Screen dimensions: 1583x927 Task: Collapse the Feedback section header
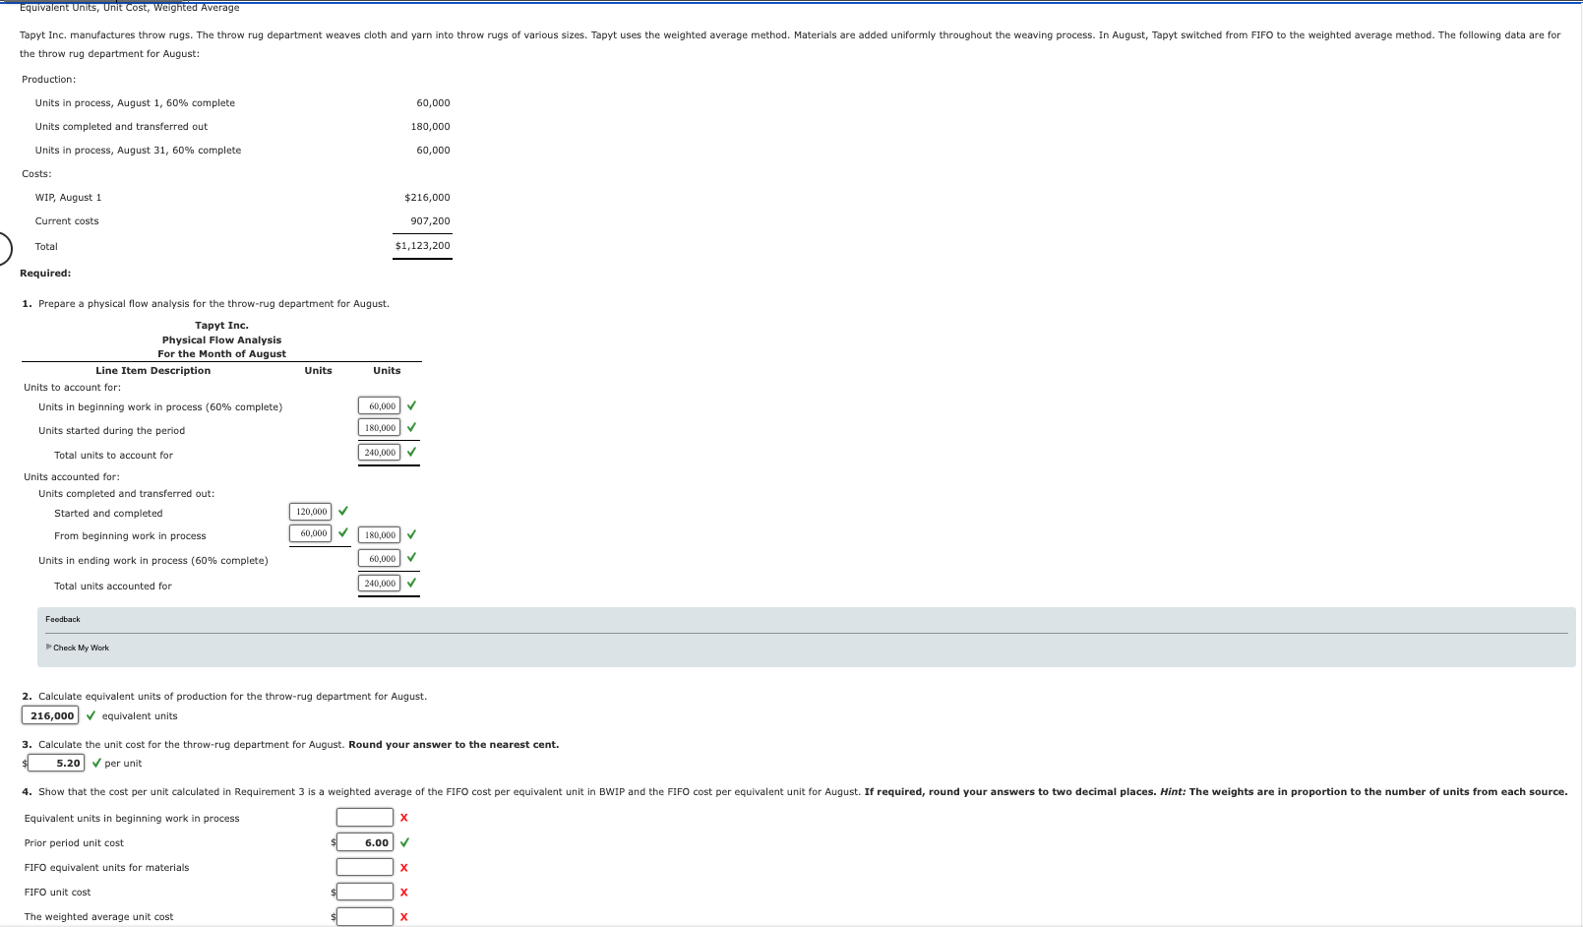pos(62,619)
